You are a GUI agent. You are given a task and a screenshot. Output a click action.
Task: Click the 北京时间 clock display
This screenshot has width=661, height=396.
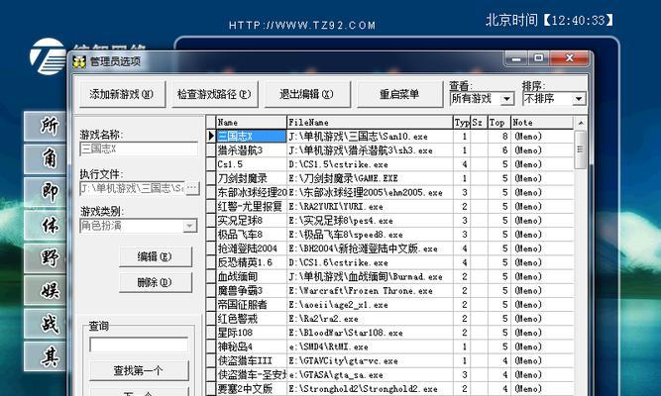[x=549, y=20]
